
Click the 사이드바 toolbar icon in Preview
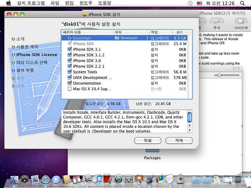point(241,21)
